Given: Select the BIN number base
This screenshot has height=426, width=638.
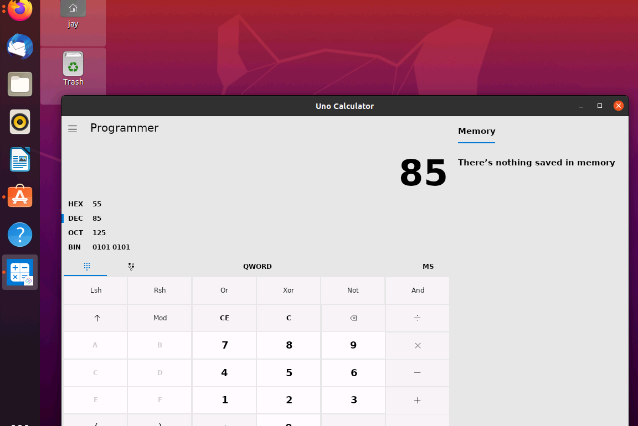Looking at the screenshot, I should click(x=255, y=247).
